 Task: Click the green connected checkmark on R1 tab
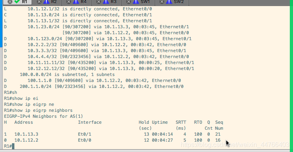pos(17,2)
